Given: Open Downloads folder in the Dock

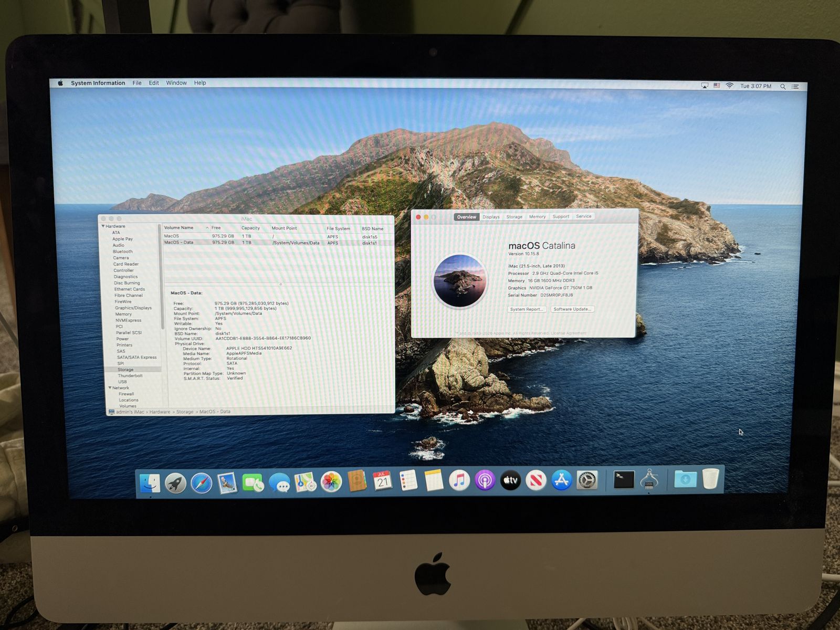Looking at the screenshot, I should [x=685, y=479].
